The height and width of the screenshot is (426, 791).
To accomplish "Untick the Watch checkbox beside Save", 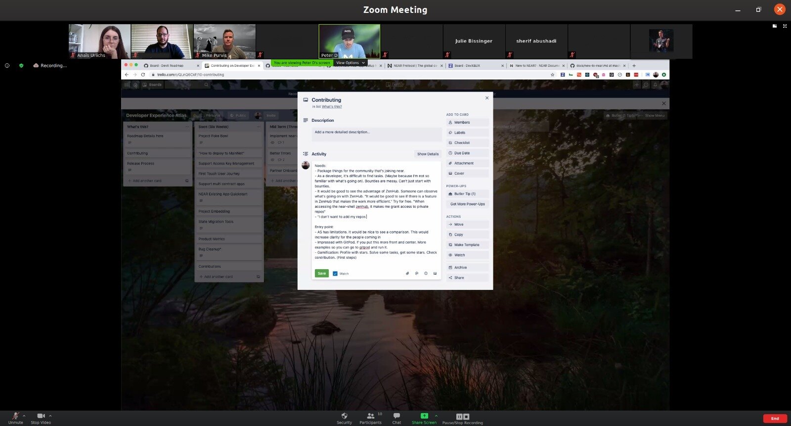I will point(335,274).
